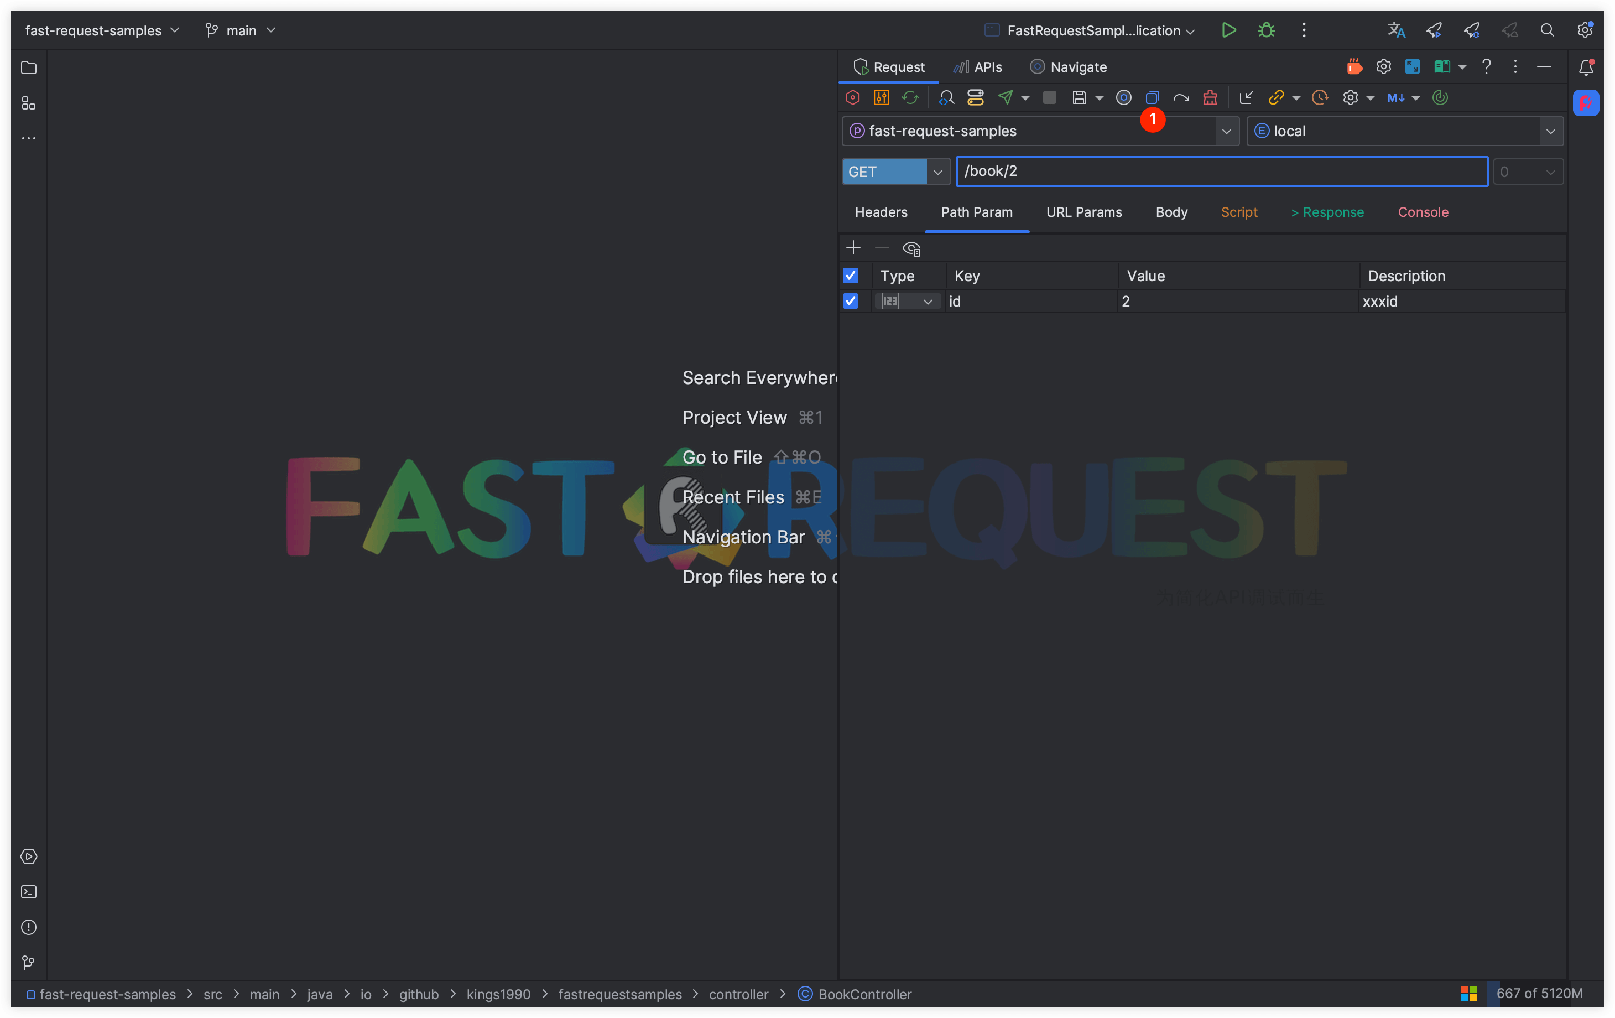The image size is (1615, 1018).
Task: Open notifications from the bell icon
Action: coord(1587,66)
